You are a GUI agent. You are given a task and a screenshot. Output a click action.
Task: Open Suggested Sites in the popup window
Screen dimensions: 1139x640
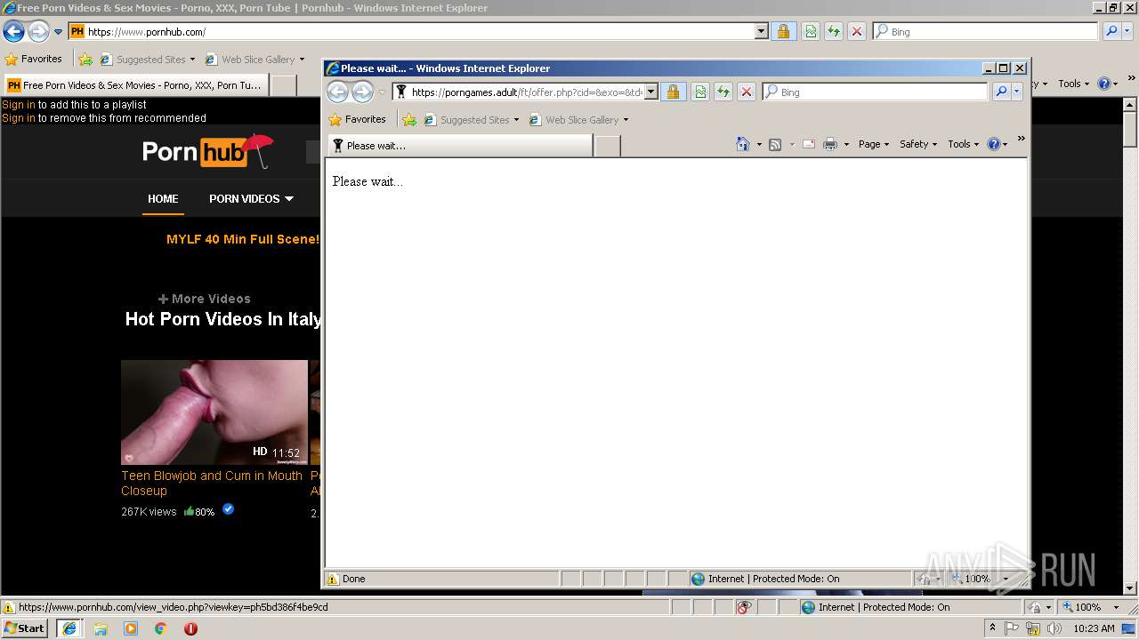click(x=471, y=120)
